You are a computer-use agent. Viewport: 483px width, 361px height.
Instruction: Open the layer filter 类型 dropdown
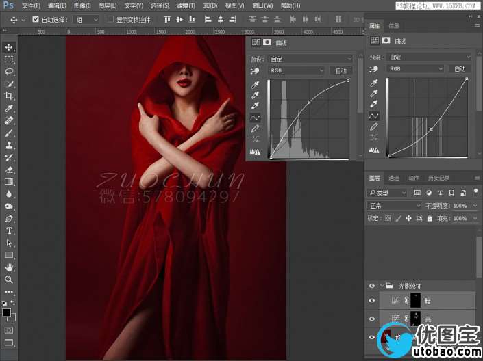click(x=387, y=193)
